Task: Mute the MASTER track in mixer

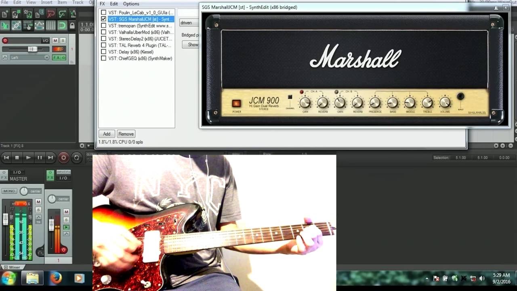Action: coord(38,202)
